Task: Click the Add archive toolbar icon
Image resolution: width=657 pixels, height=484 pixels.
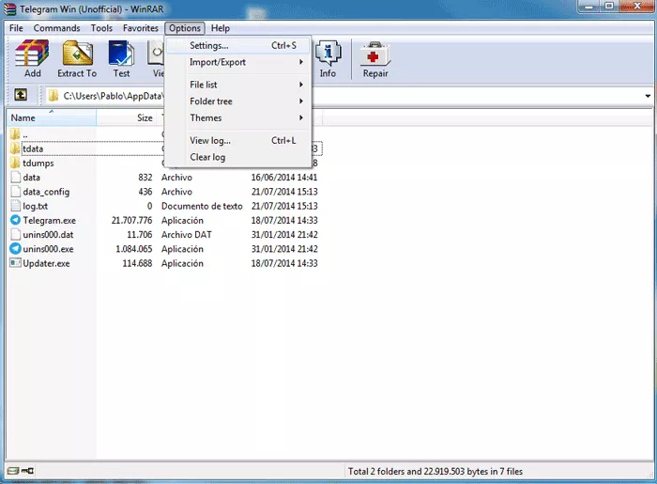Action: [x=32, y=53]
